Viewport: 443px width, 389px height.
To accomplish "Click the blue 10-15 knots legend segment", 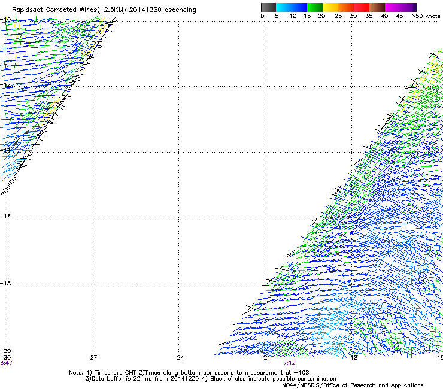I will pos(299,7).
